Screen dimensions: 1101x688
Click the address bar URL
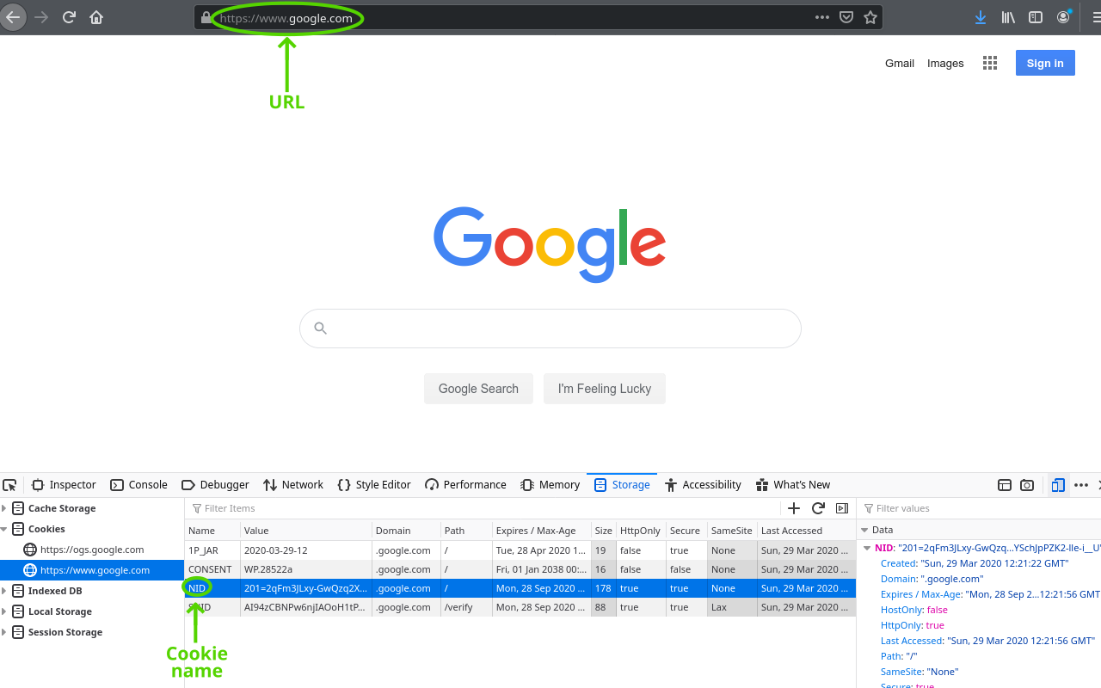pos(286,18)
